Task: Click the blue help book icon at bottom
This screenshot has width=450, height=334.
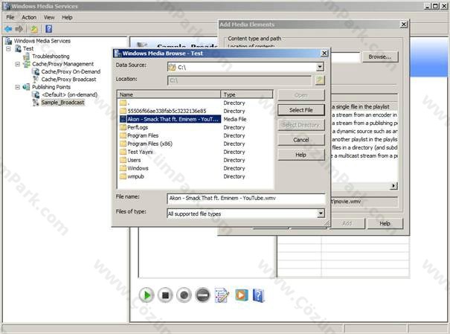Action: pos(258,295)
